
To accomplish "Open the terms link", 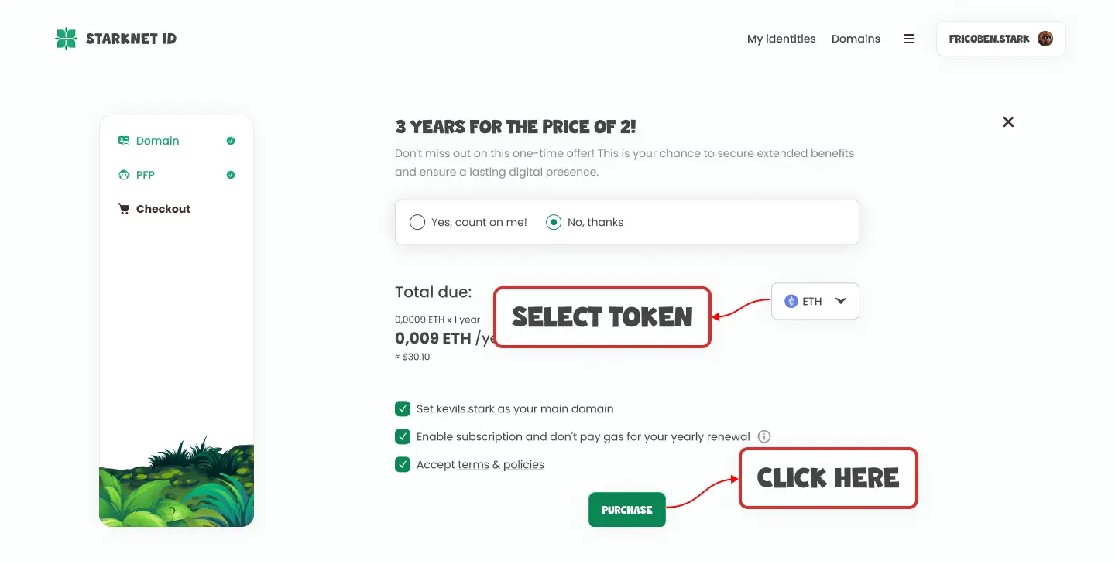I will 473,464.
